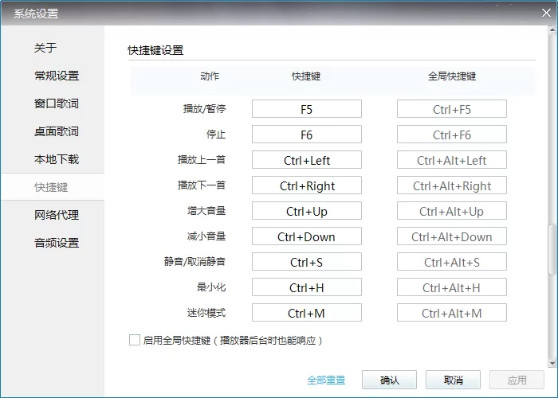Edit 减小音量 shortcut field Ctrl+Down
The width and height of the screenshot is (558, 398).
pos(307,236)
